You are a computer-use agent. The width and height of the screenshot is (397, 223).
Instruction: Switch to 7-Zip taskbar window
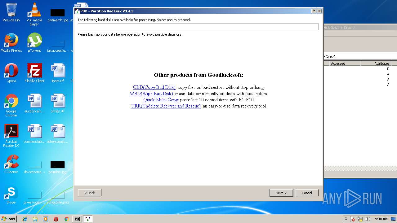(77, 219)
